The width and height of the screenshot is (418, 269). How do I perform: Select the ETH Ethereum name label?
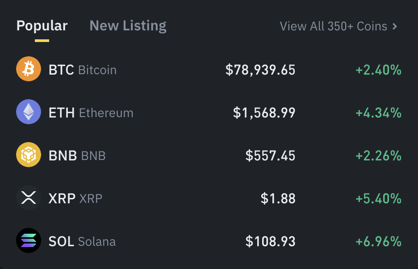coord(91,113)
